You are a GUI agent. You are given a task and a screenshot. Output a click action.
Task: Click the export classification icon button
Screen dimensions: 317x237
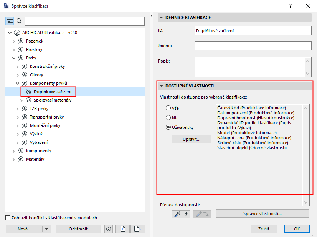138,229
